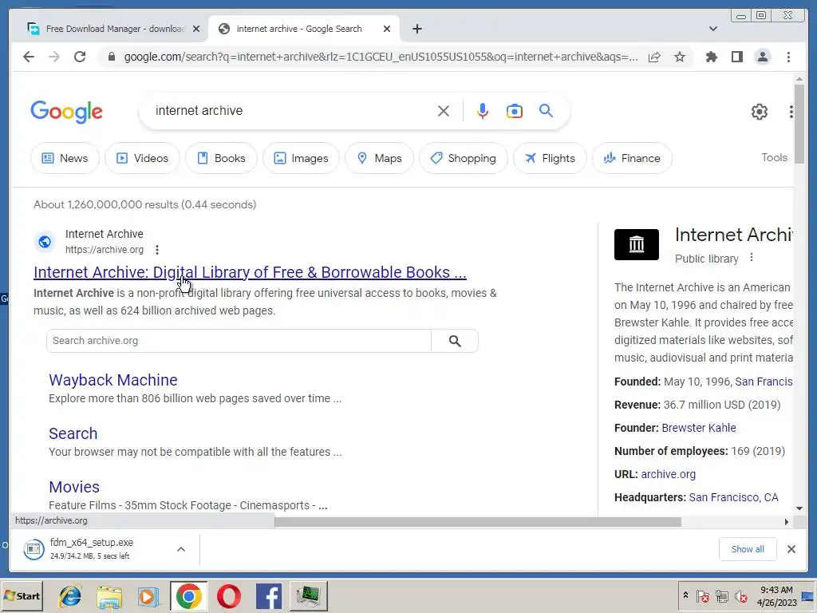Screen dimensions: 817x613
Task: Go back to the previous page
Action: [x=29, y=57]
